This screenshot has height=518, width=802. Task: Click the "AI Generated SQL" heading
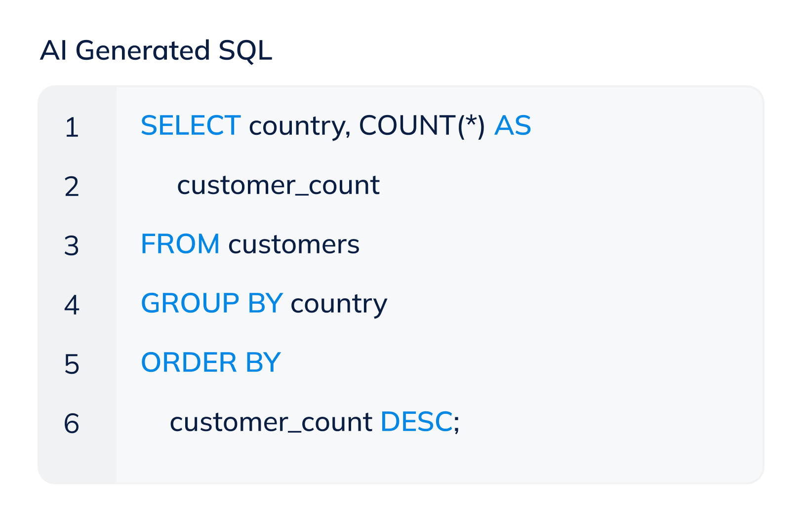[156, 50]
